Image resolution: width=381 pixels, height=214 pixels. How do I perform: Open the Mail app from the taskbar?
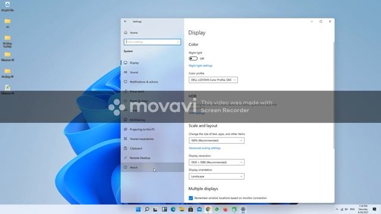coord(199,209)
